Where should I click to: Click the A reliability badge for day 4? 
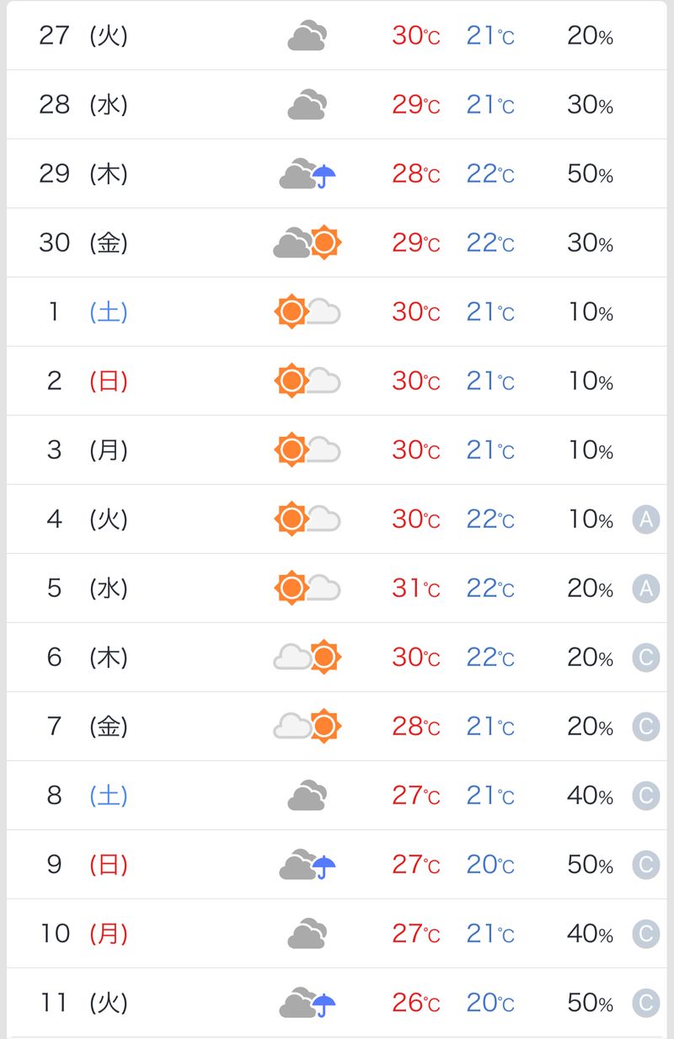(x=646, y=519)
